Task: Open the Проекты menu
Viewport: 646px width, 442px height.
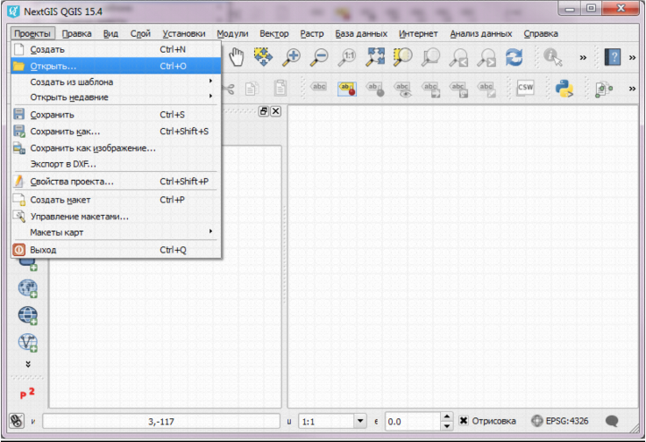Action: (x=32, y=34)
